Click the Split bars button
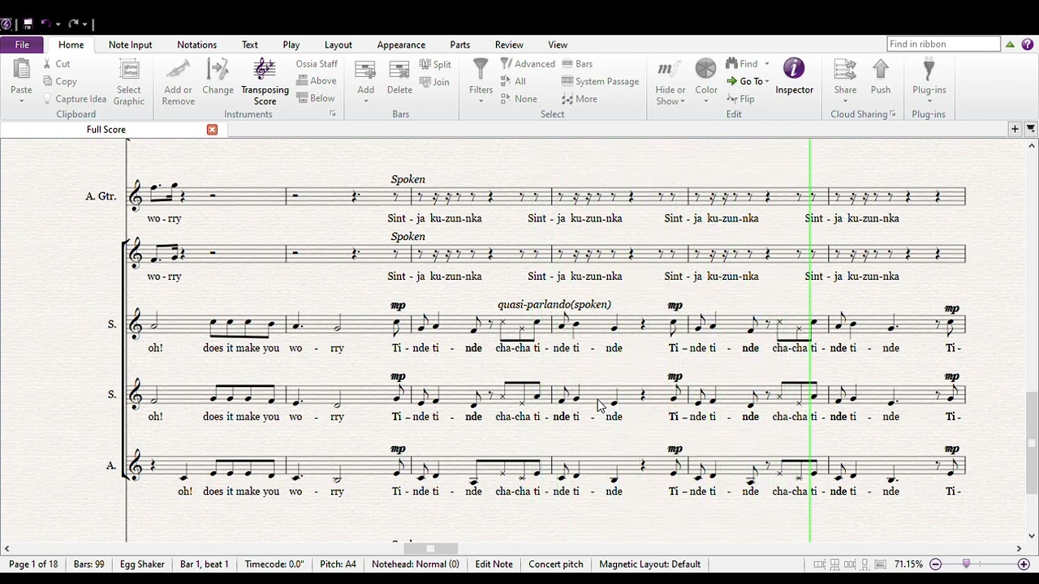1039x584 pixels. pos(436,64)
